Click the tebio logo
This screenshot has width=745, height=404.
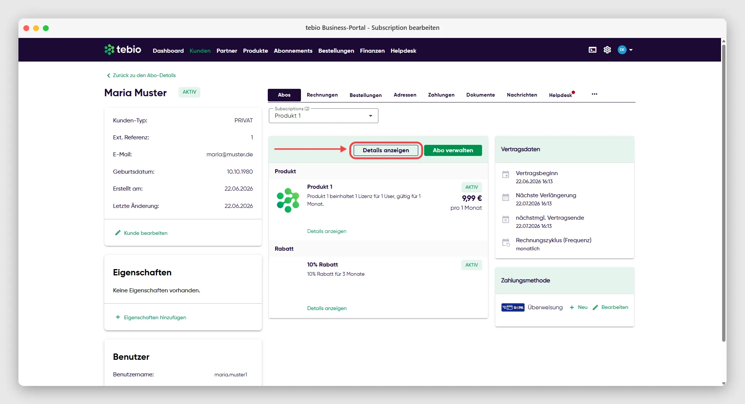tap(123, 49)
